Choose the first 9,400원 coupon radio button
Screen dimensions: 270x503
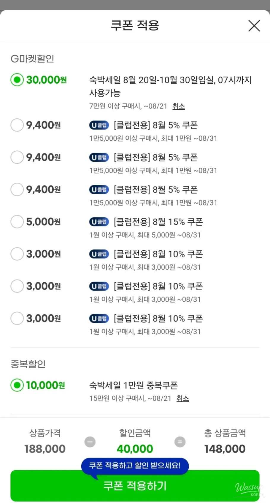pyautogui.click(x=17, y=125)
